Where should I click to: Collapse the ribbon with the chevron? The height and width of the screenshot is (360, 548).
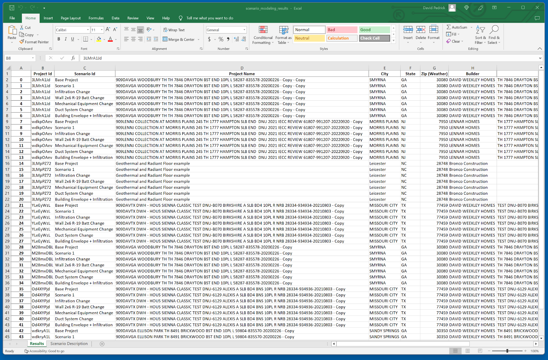pos(540,49)
